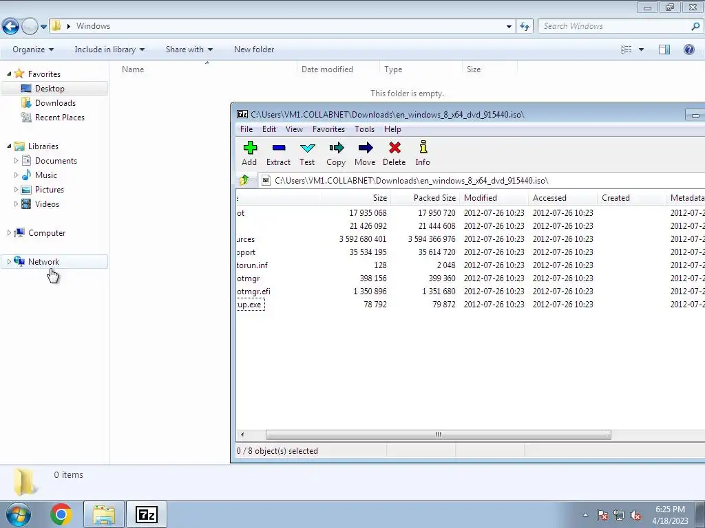Run Test on the archive in 7-Zip
The width and height of the screenshot is (705, 528).
click(x=307, y=153)
